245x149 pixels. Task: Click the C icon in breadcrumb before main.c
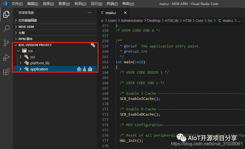click(x=220, y=20)
